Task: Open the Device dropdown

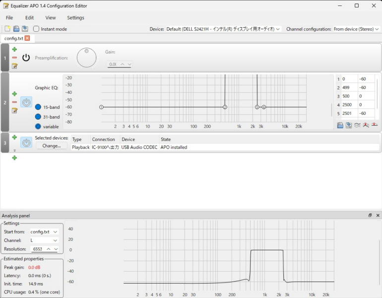Action: 223,29
